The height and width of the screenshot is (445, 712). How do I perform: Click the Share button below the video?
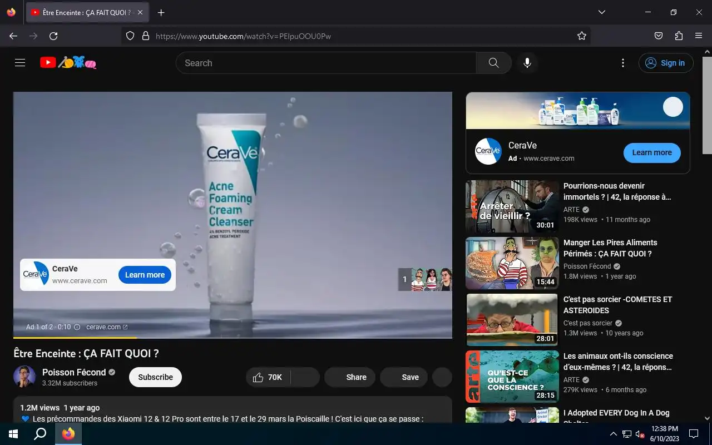click(350, 377)
